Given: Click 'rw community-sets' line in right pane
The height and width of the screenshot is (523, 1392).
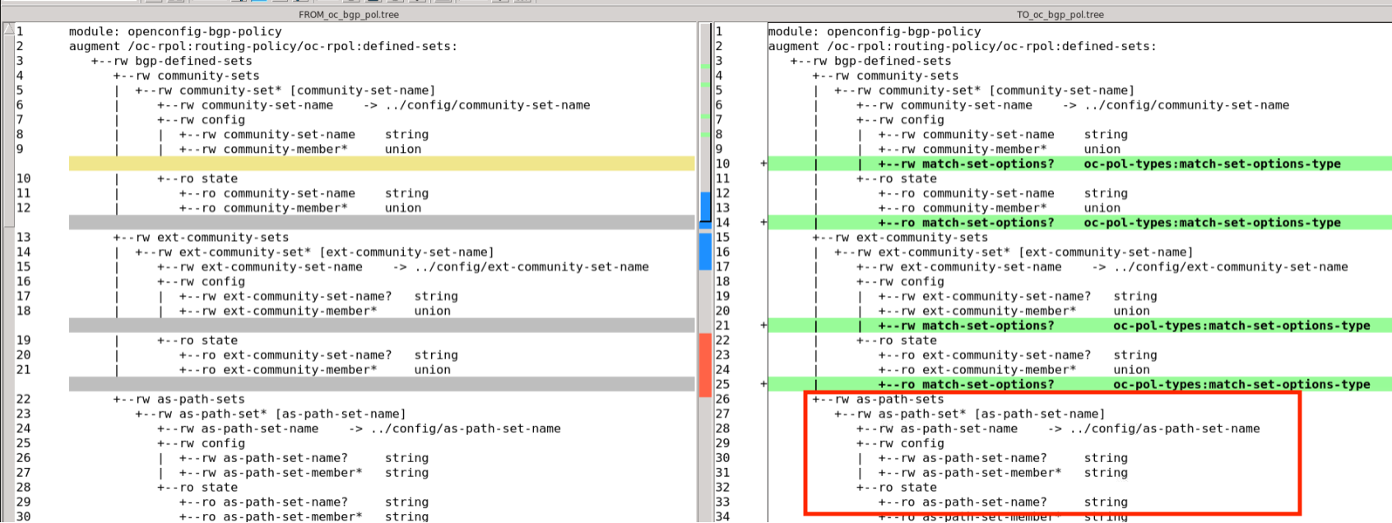Looking at the screenshot, I should (x=885, y=76).
